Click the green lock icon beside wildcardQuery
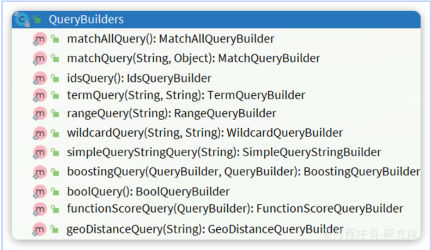Image resolution: width=431 pixels, height=250 pixels. 55,133
